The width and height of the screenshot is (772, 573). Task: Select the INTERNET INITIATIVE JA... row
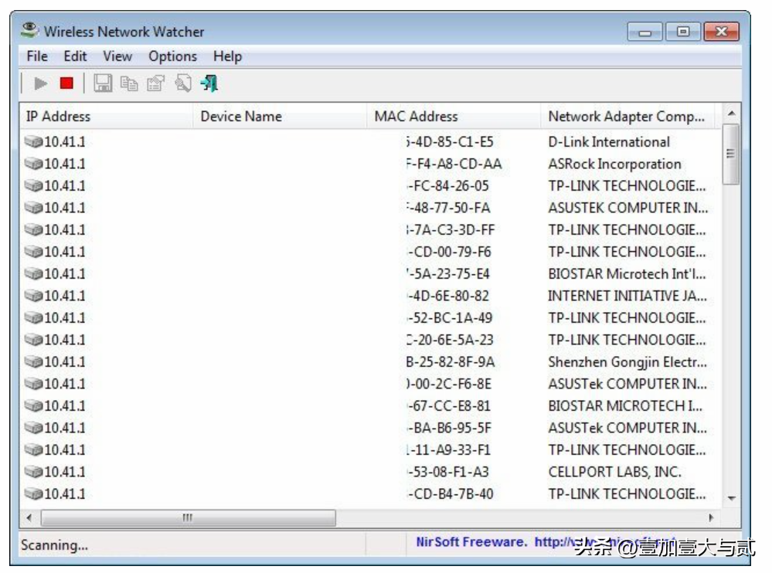click(x=369, y=296)
